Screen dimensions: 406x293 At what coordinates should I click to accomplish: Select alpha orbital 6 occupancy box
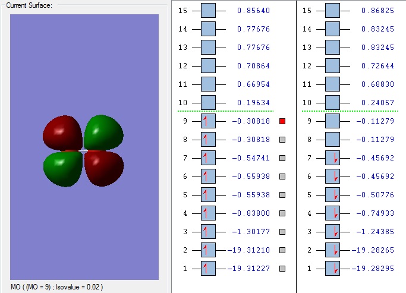[x=208, y=177]
